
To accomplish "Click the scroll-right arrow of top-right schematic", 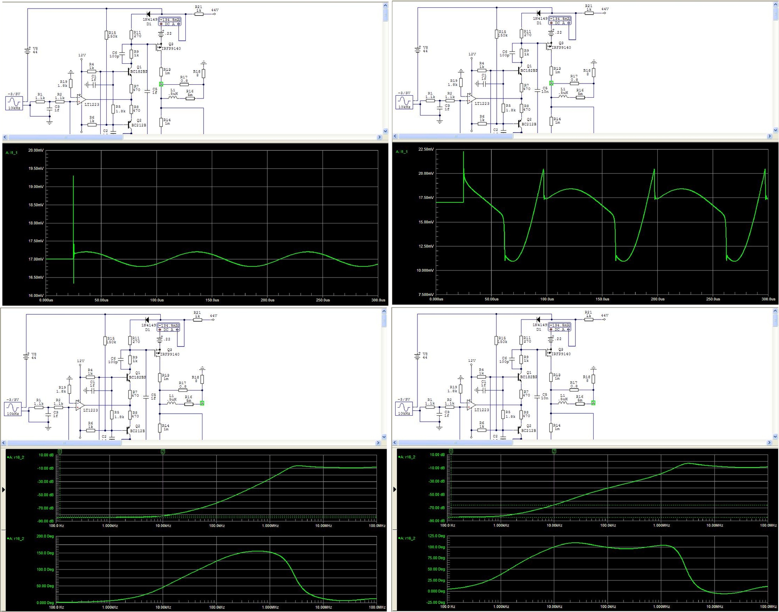I will tap(769, 136).
